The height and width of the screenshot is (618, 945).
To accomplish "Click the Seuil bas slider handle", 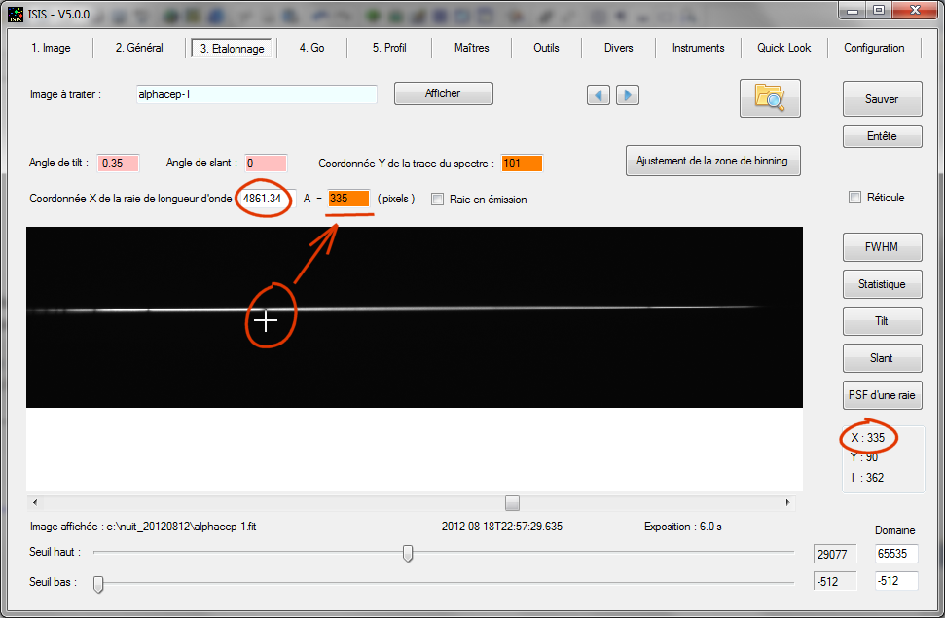I will point(98,584).
